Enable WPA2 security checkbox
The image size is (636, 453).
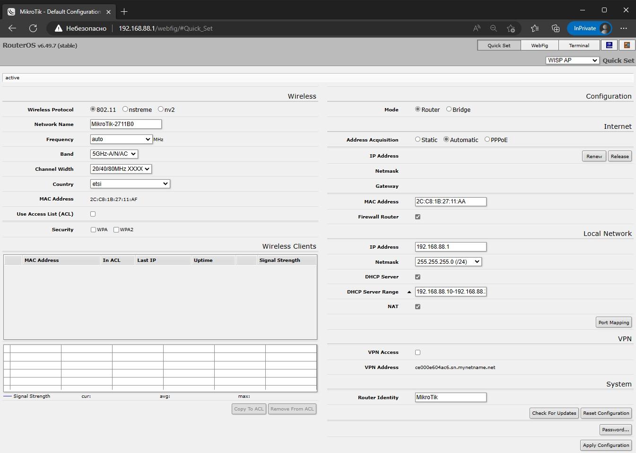coord(116,230)
